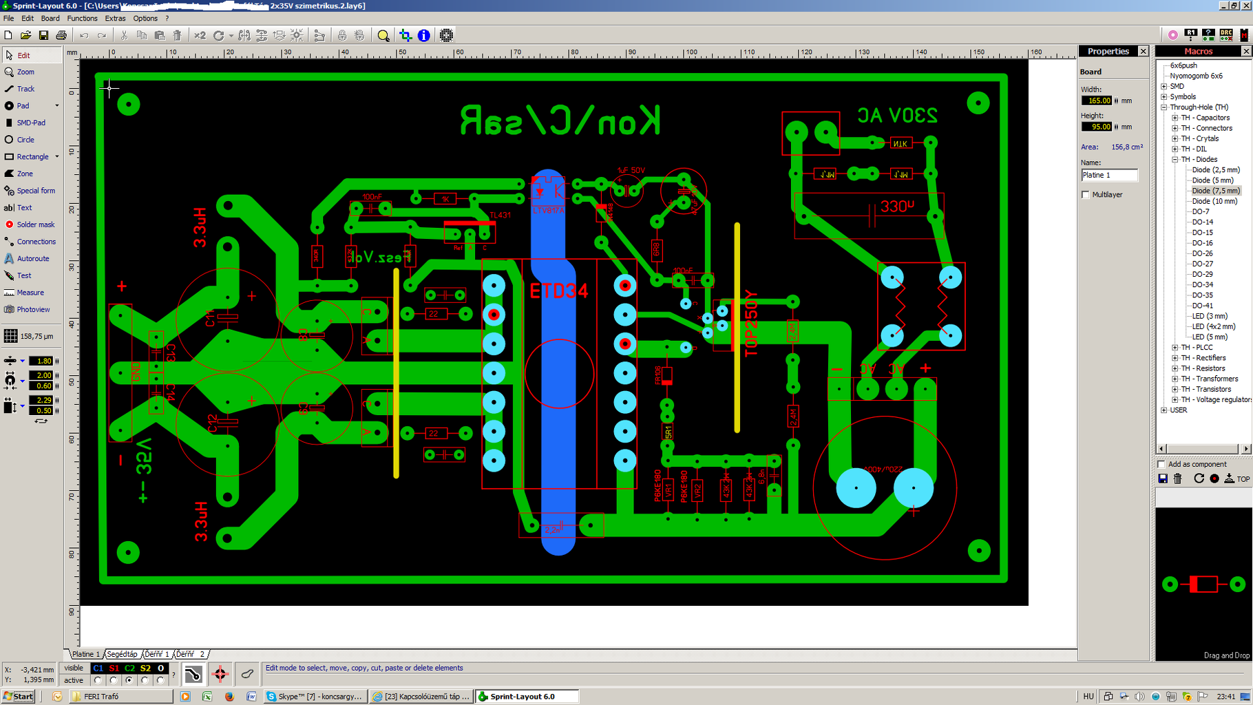This screenshot has height=705, width=1253.
Task: Click the pink pad properties icon
Action: coord(1173,34)
